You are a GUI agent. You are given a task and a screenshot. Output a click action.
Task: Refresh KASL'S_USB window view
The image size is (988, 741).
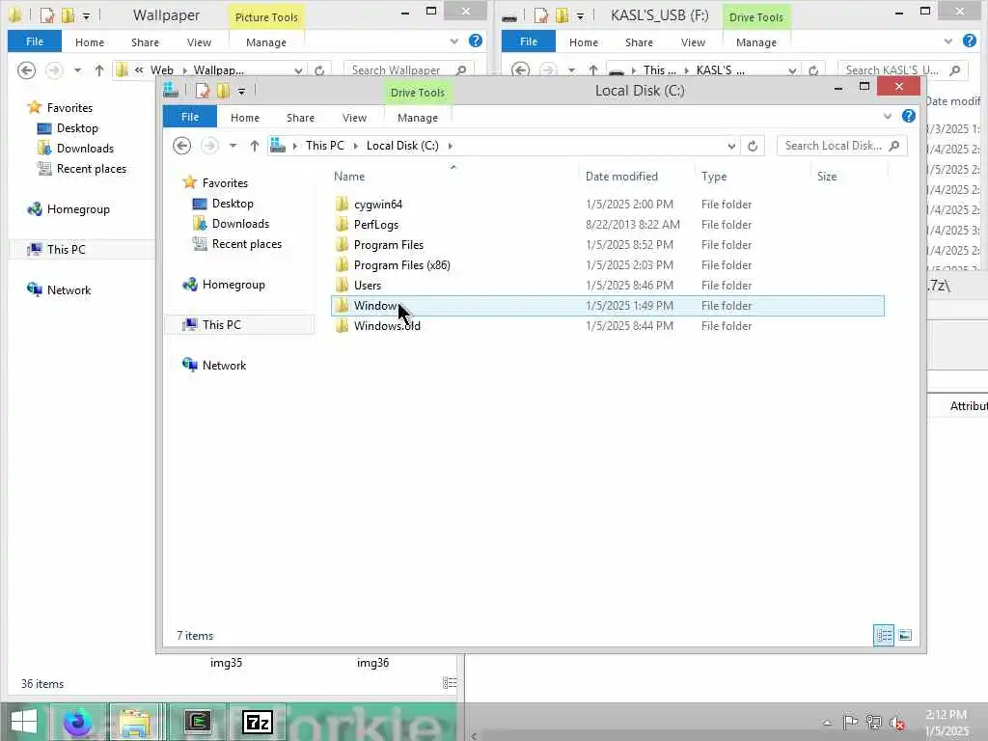click(813, 70)
